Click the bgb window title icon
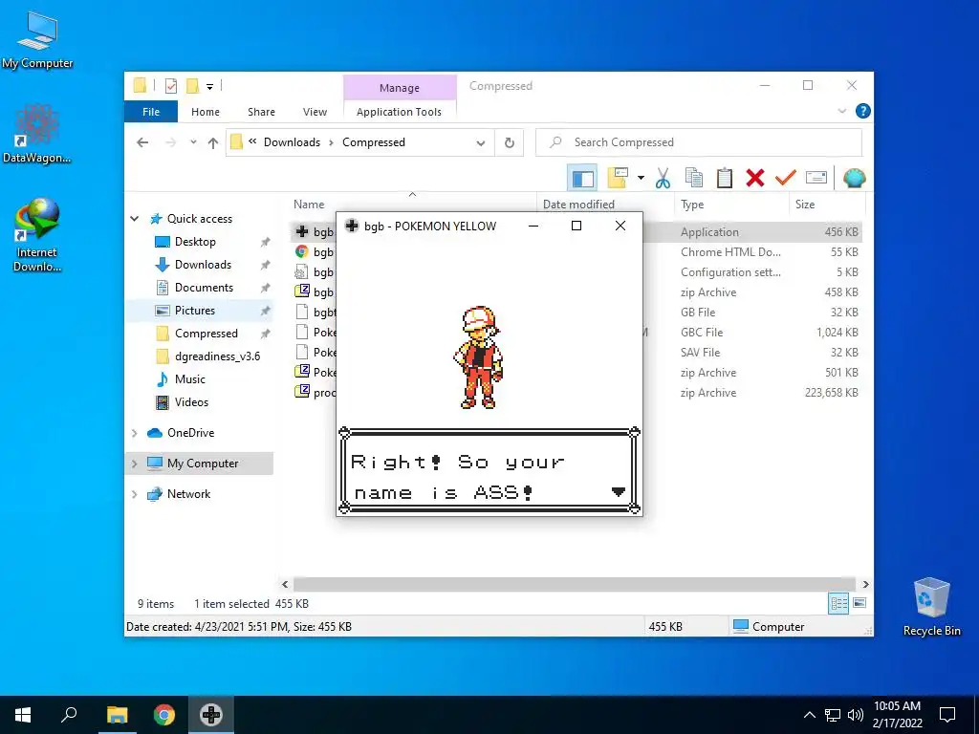Viewport: 979px width, 734px height. tap(352, 226)
